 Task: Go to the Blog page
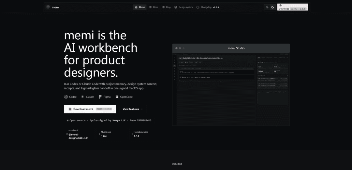point(166,7)
